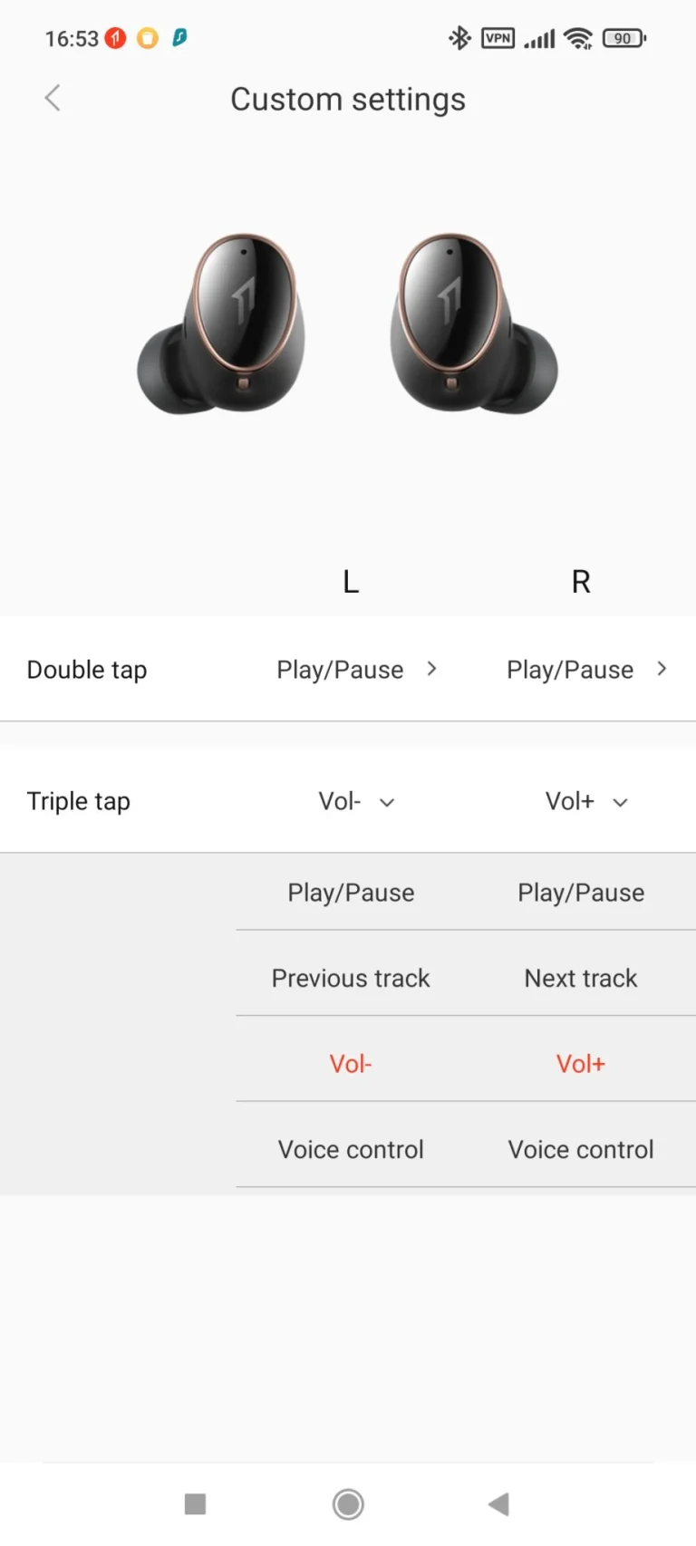Tap the Android Back triangle button
696x1546 pixels.
(498, 1504)
